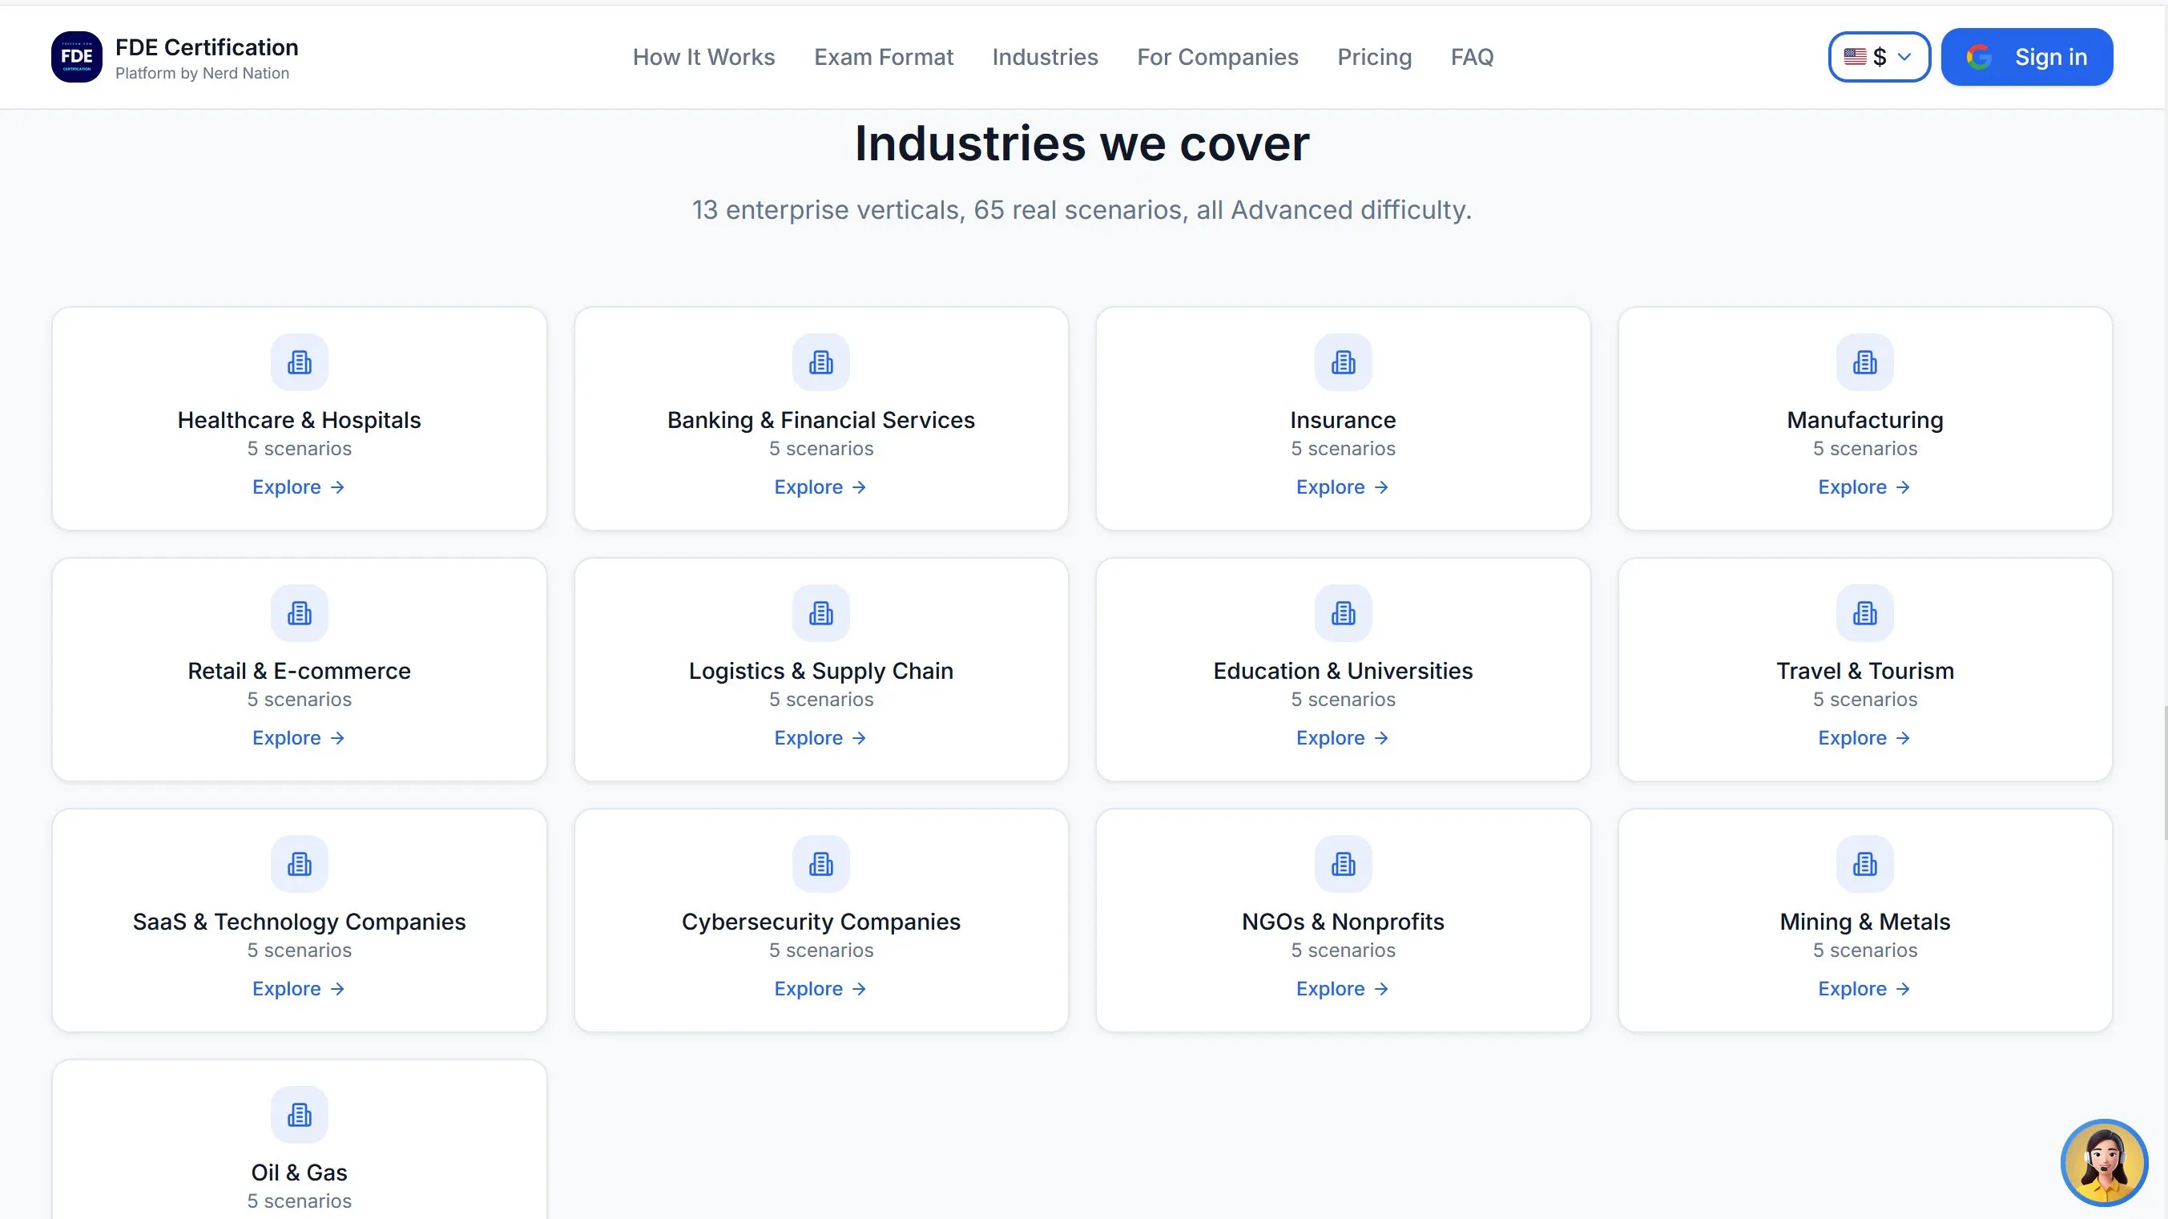Open the currency selector dropdown
The width and height of the screenshot is (2168, 1219).
tap(1880, 57)
